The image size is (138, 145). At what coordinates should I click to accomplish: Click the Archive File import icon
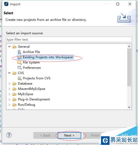point(20,52)
